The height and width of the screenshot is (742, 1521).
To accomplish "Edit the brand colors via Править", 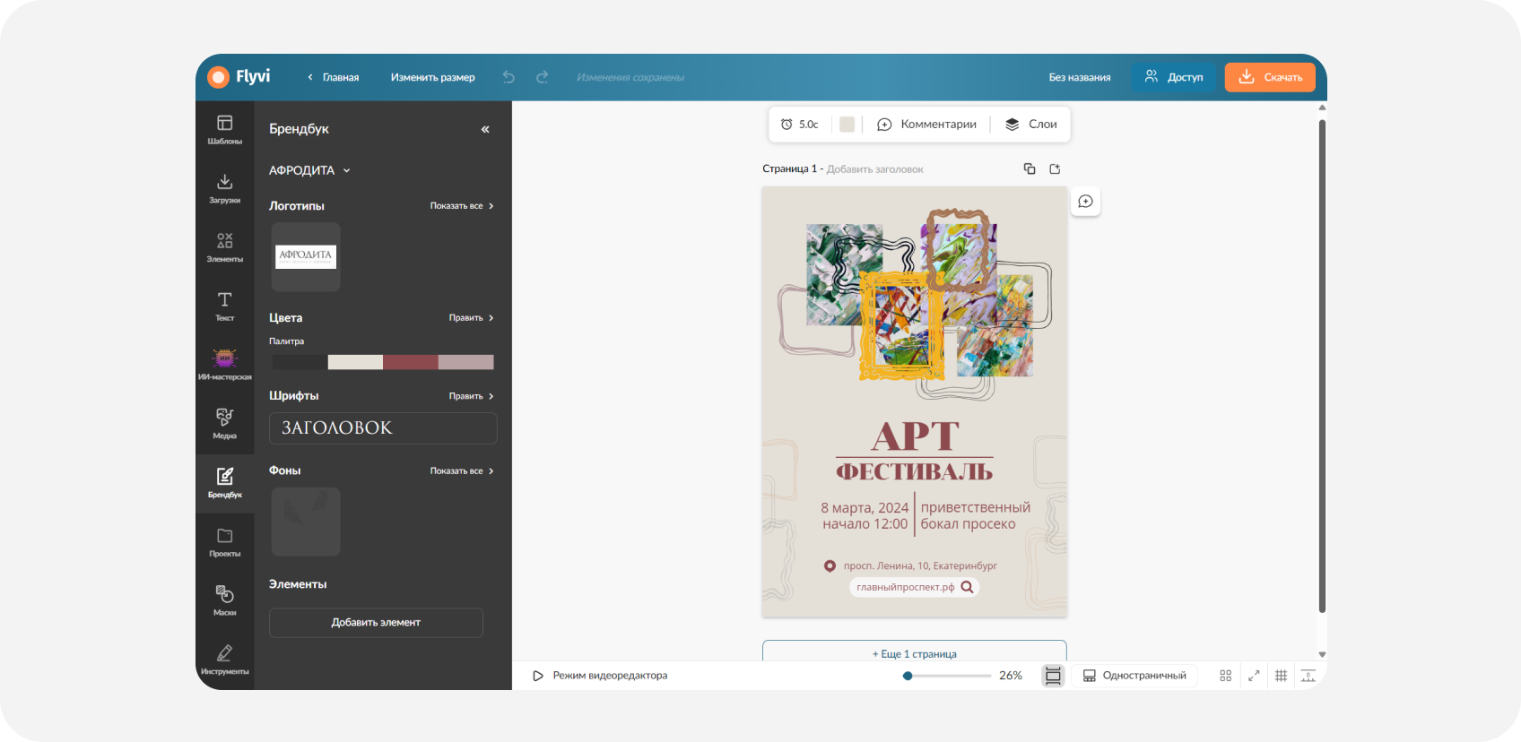I will click(x=472, y=318).
